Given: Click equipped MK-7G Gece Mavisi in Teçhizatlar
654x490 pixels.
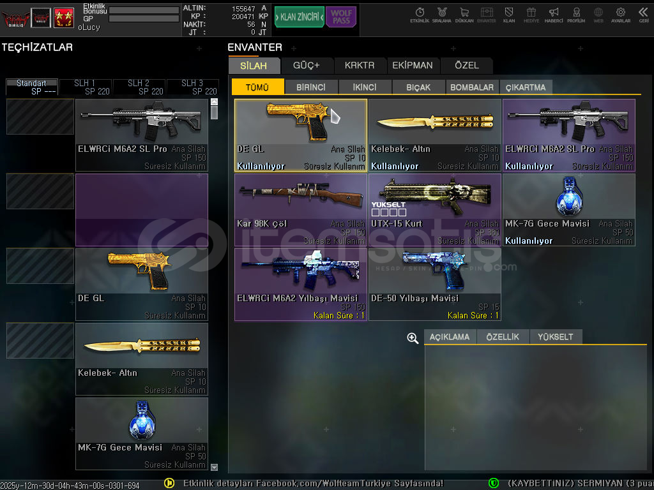Looking at the screenshot, I should [142, 434].
